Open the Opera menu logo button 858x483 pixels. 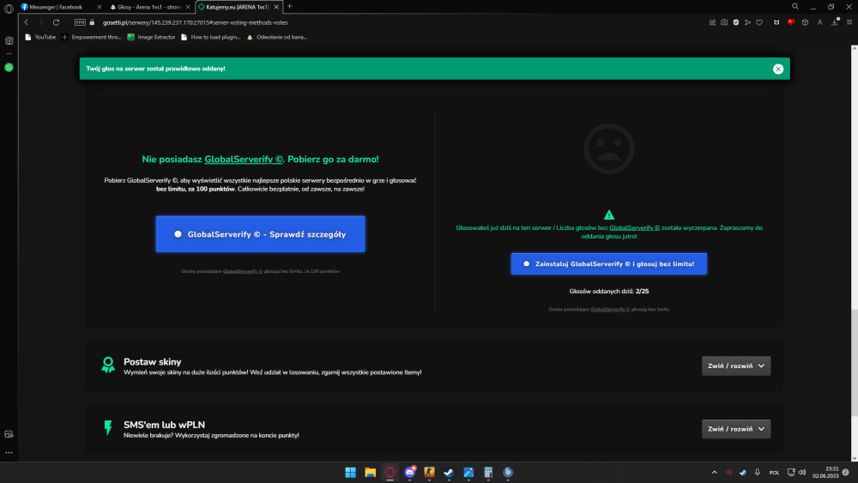pos(9,9)
